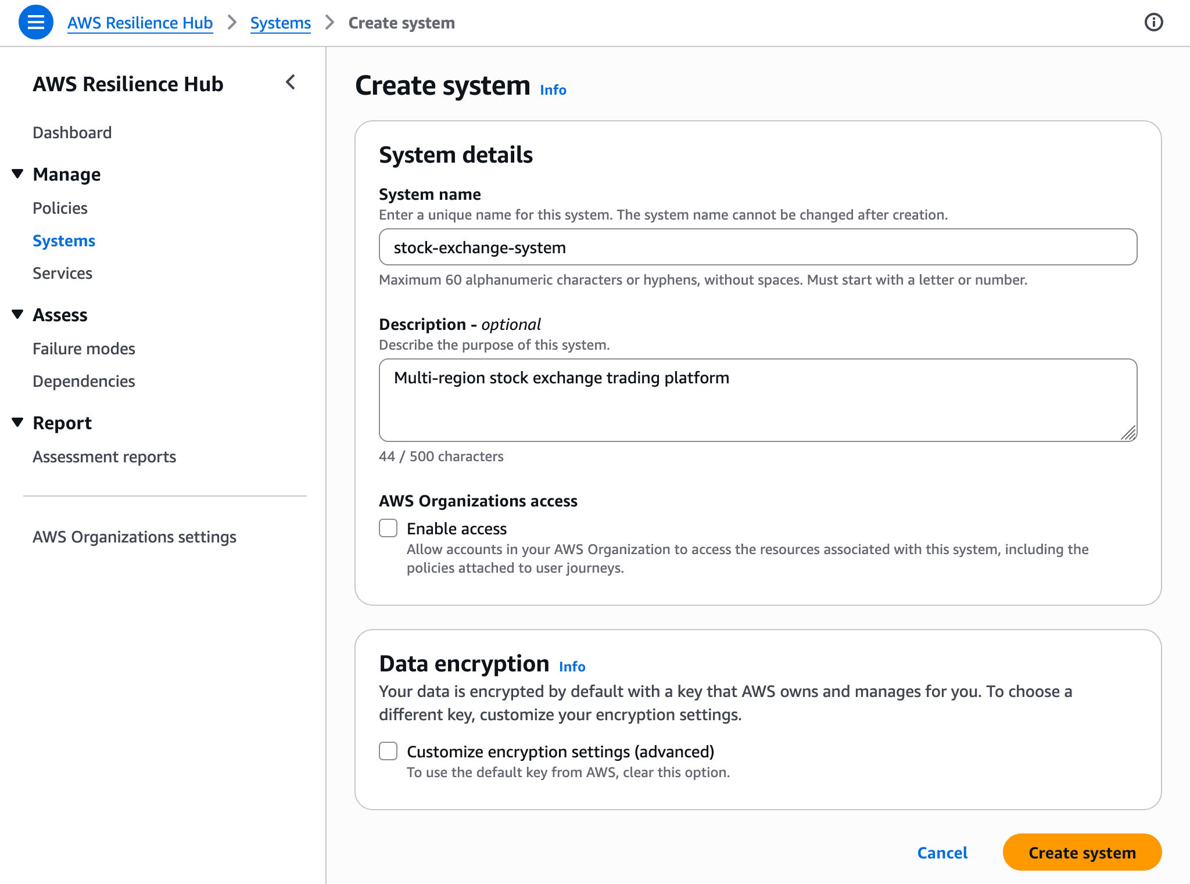This screenshot has width=1190, height=884.
Task: Collapse the Assess section triangle
Action: tap(17, 314)
